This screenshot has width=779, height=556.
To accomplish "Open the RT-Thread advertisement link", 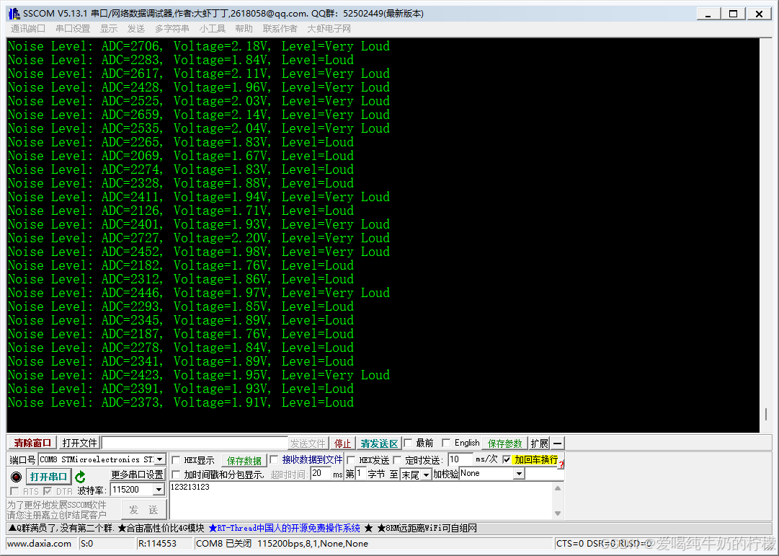I will pos(284,528).
